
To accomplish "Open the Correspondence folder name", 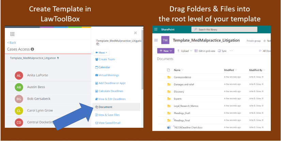I will pos(183,77).
